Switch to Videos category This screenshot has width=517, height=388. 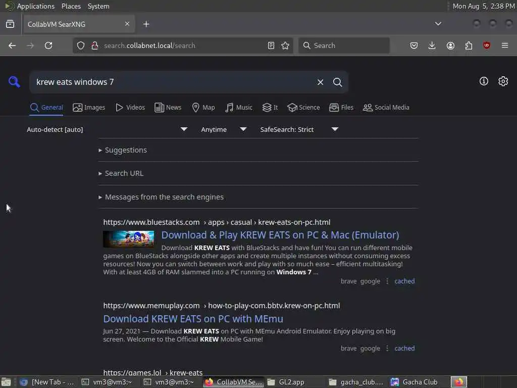pyautogui.click(x=130, y=108)
